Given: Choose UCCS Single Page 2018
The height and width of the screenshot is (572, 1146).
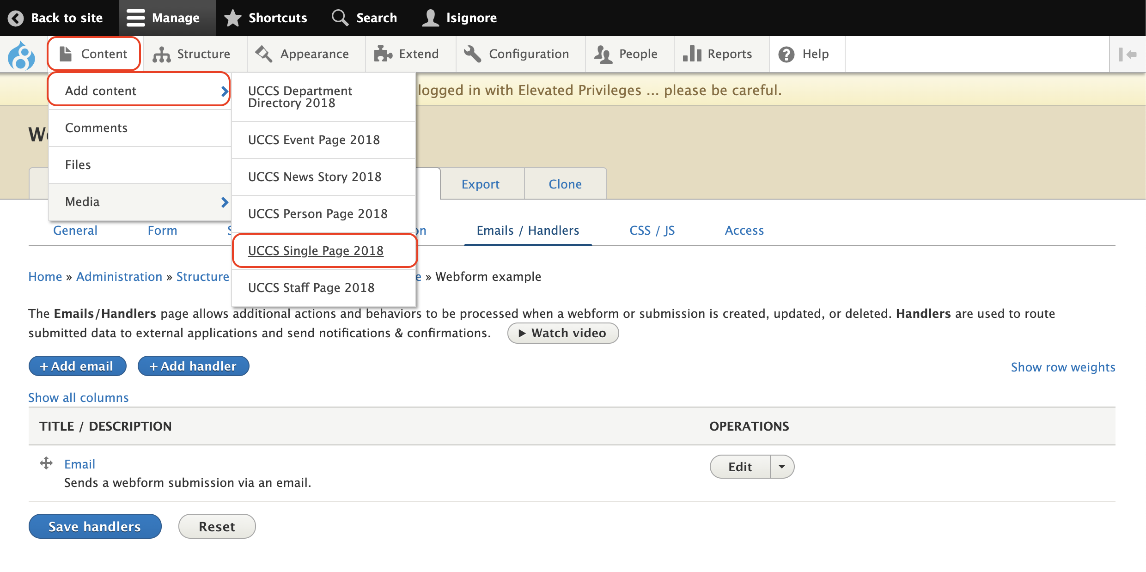Looking at the screenshot, I should 323,251.
